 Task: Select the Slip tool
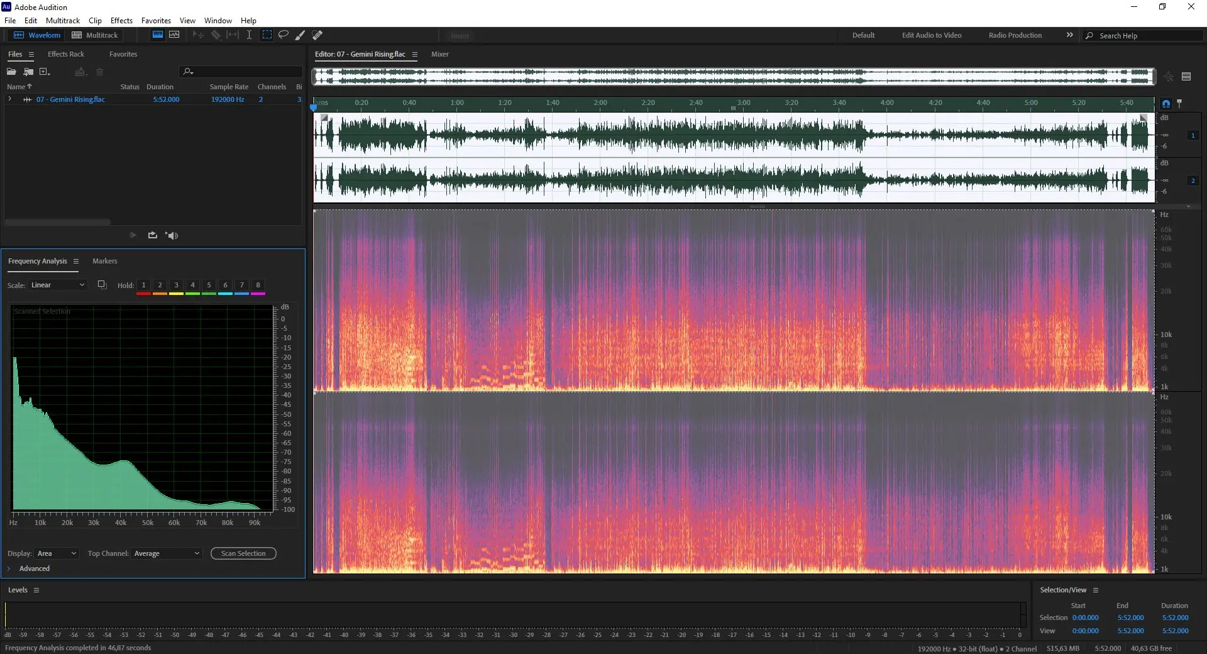233,35
